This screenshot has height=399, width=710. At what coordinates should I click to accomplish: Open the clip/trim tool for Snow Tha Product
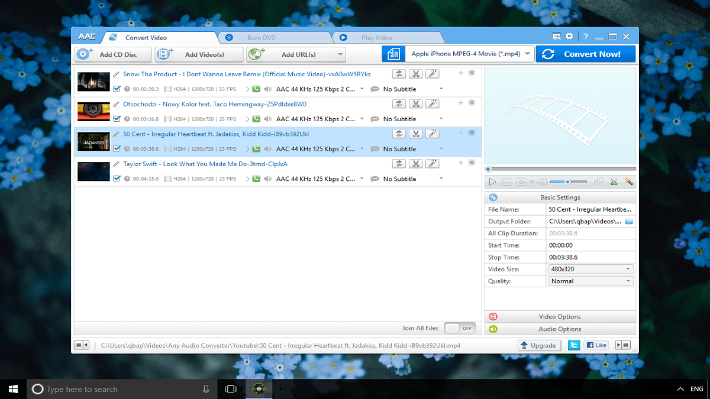pyautogui.click(x=416, y=74)
